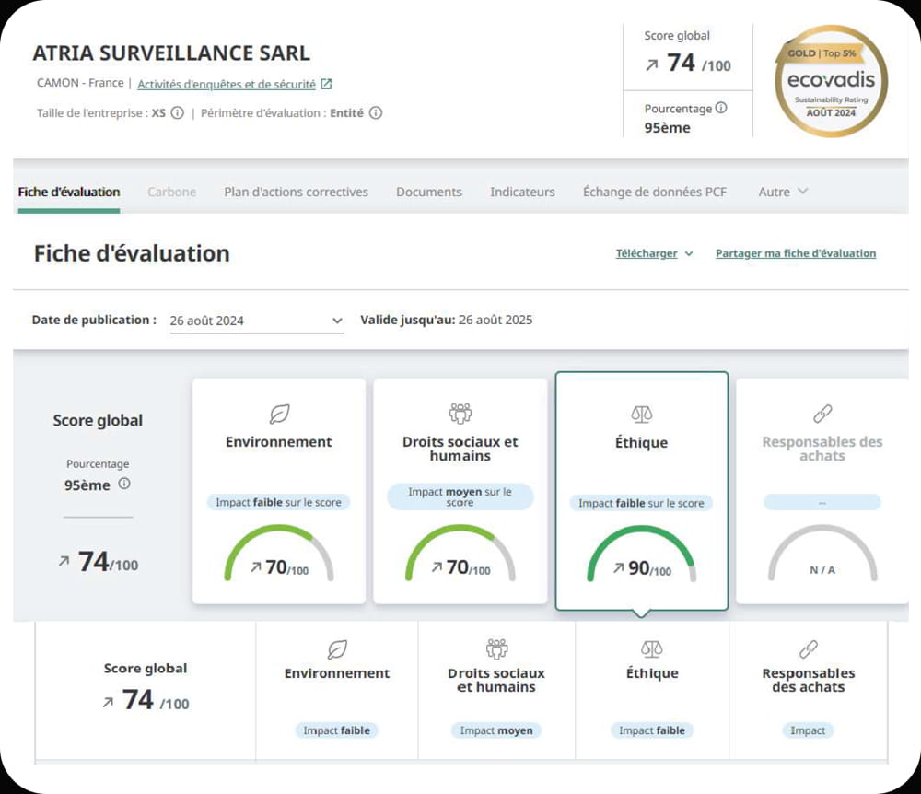Click Droits sociaux et humains gauge 70/100

[x=460, y=554]
